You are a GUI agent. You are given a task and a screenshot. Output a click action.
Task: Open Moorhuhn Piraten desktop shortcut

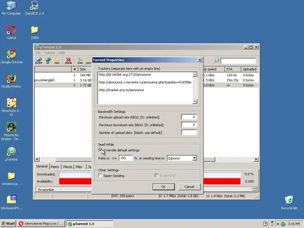tap(11, 132)
